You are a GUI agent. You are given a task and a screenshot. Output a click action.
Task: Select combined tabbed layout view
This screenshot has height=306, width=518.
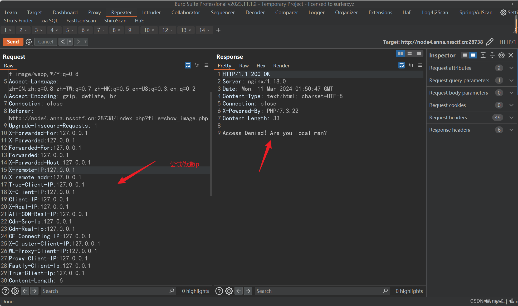pyautogui.click(x=419, y=53)
